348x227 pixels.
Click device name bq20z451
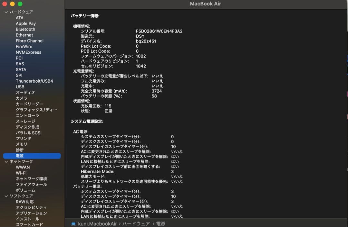pyautogui.click(x=146, y=41)
